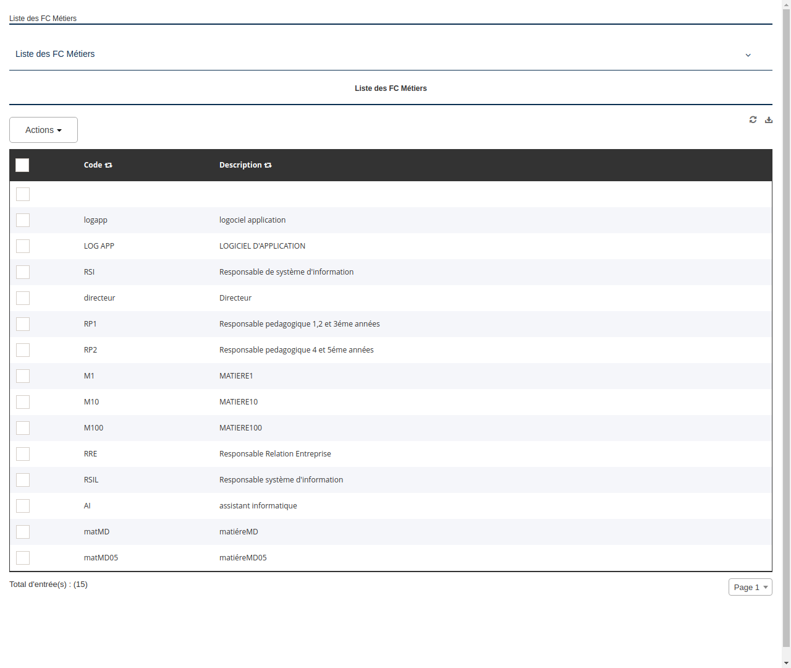Click the Liste des FC Métiers breadcrumb
The width and height of the screenshot is (791, 668).
coord(43,18)
